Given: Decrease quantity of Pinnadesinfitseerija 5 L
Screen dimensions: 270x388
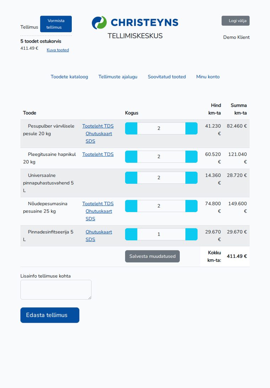Looking at the screenshot, I should [x=131, y=234].
